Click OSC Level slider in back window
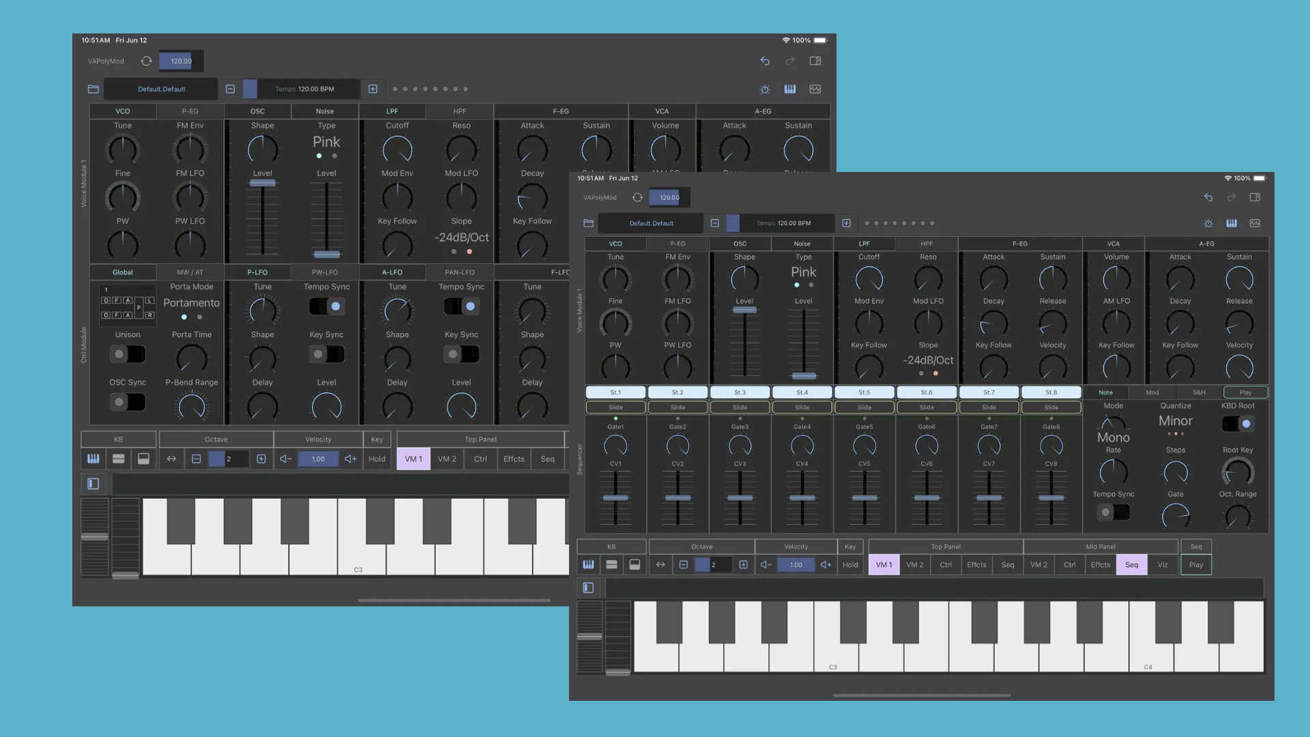This screenshot has height=737, width=1310. (263, 218)
